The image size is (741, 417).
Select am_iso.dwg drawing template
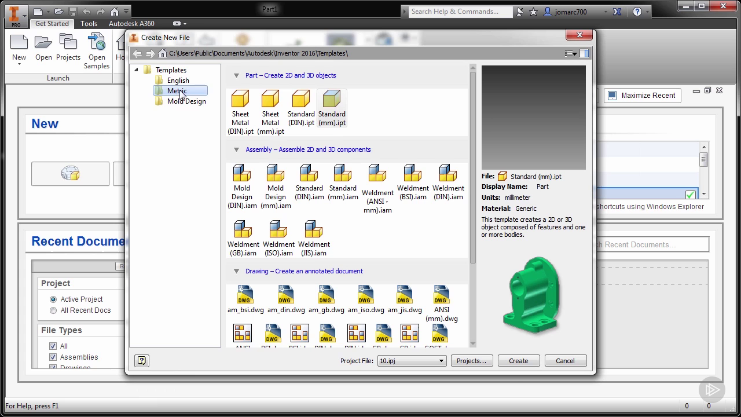pos(366,299)
